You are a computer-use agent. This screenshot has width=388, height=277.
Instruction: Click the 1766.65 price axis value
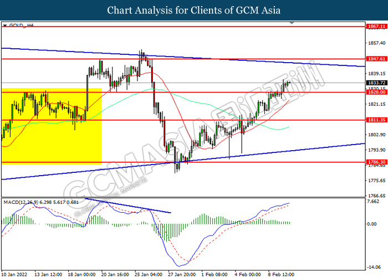[x=376, y=196]
